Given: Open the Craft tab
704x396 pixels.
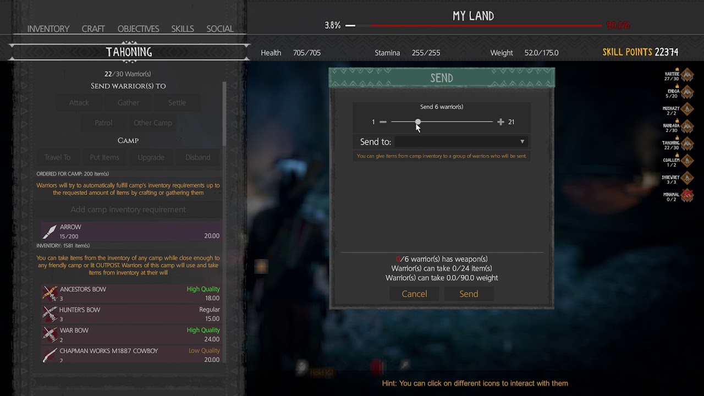Looking at the screenshot, I should (94, 29).
